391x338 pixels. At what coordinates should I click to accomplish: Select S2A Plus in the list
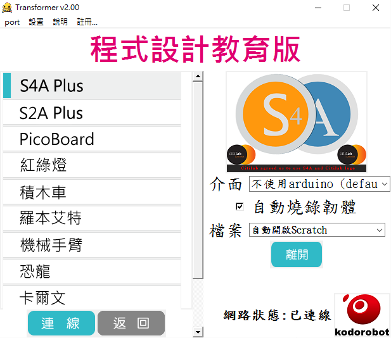pyautogui.click(x=92, y=113)
